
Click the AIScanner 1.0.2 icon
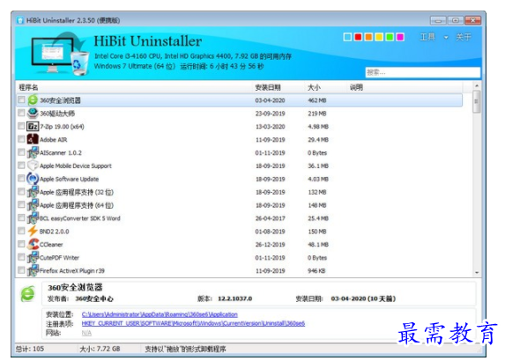[x=33, y=152]
